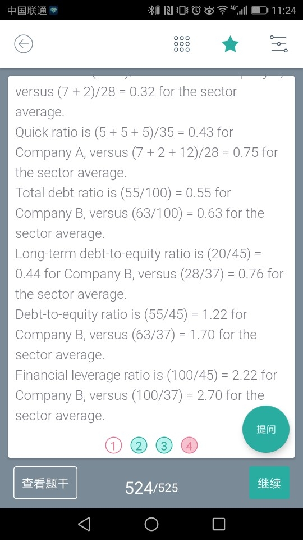Viewport: 303px width, 540px height.
Task: Tap the alarm clock status icon
Action: tap(196, 10)
